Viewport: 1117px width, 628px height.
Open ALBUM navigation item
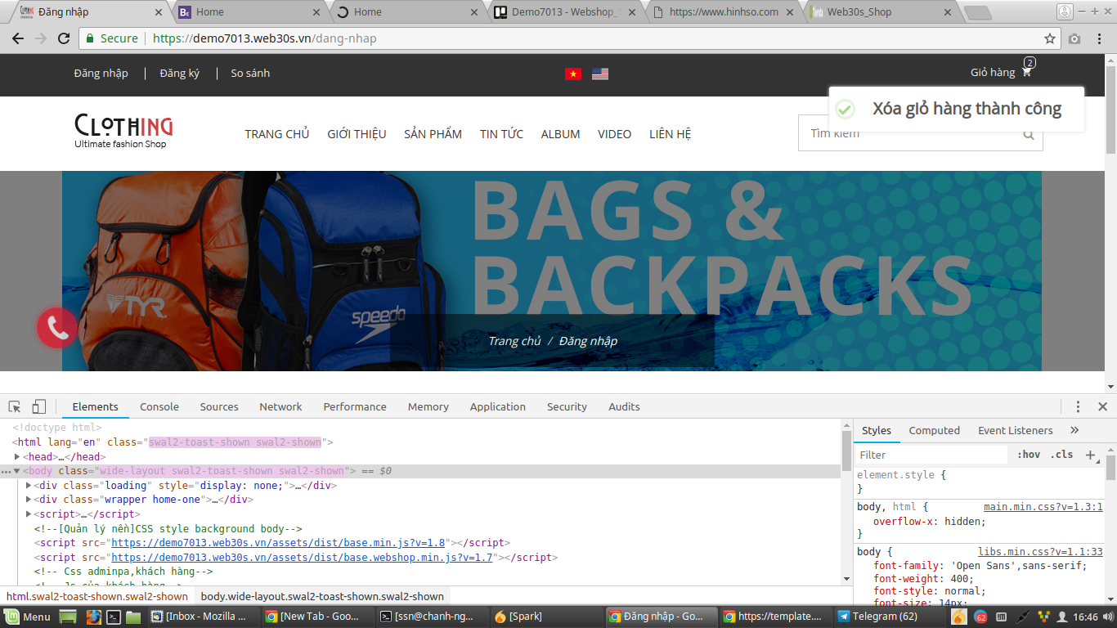pyautogui.click(x=560, y=134)
